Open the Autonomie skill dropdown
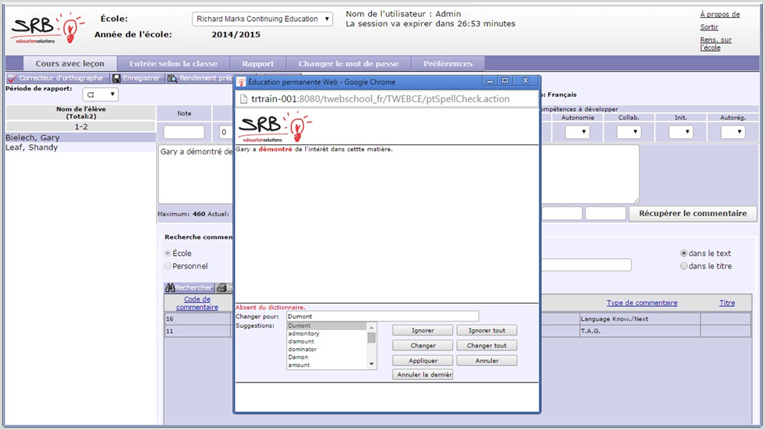765x430 pixels. pos(578,133)
